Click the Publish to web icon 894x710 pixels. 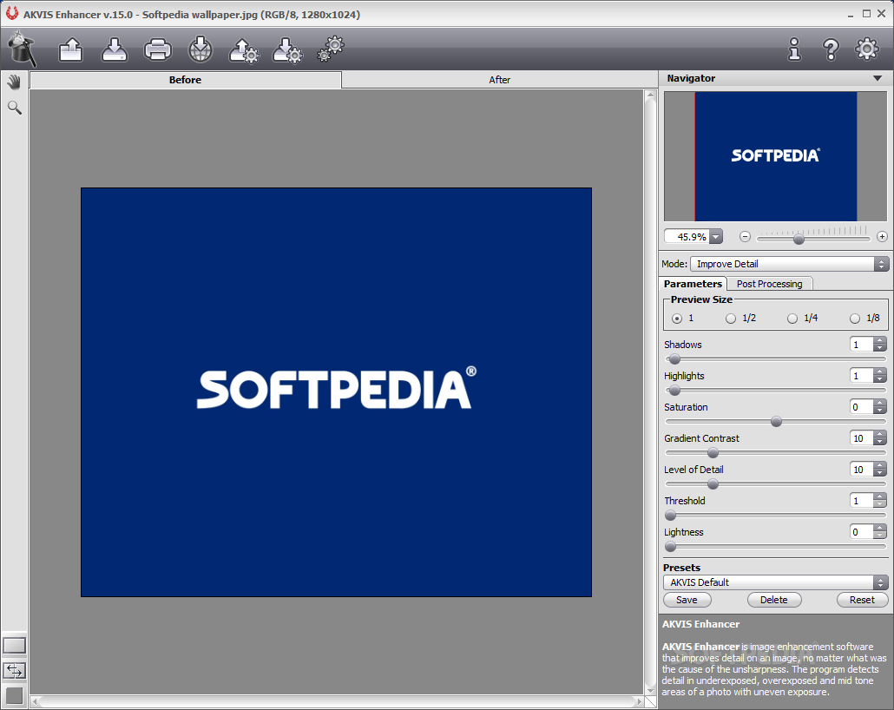click(200, 49)
